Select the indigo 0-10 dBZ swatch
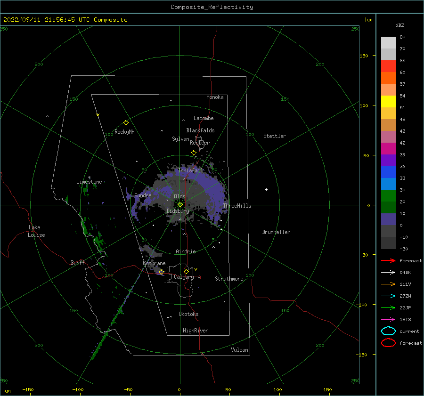Screen dimensions: 424x396 [x=388, y=219]
